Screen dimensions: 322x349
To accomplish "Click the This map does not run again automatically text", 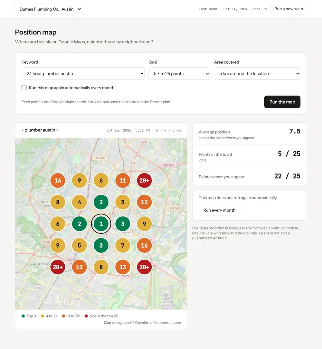I will click(238, 197).
